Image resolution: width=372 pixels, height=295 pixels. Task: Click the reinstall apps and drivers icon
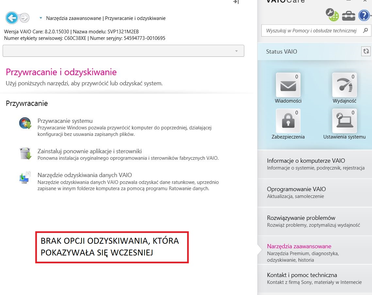25,153
